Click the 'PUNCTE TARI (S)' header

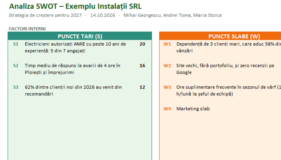[80, 36]
